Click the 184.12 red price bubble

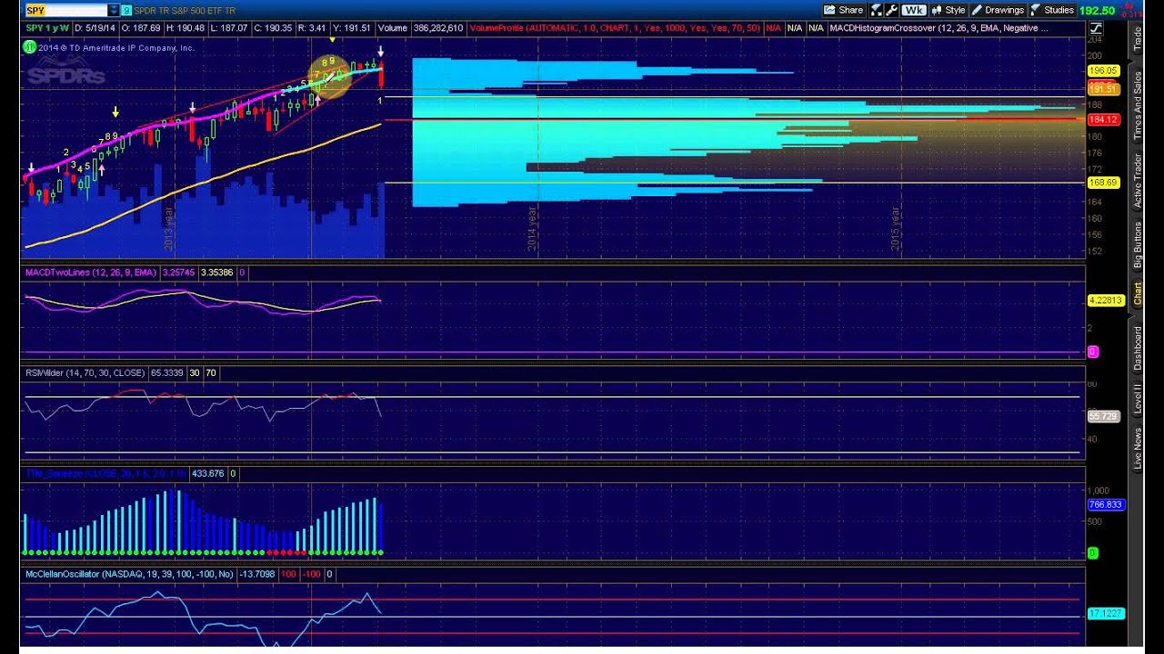[x=1103, y=119]
